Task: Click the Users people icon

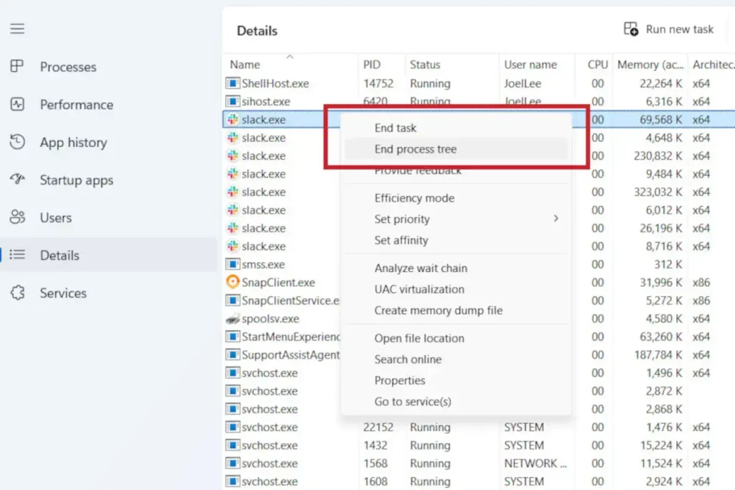Action: [17, 217]
